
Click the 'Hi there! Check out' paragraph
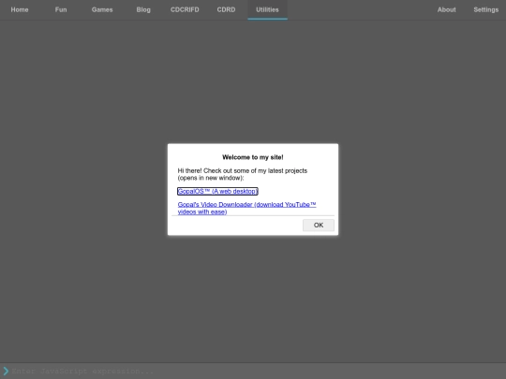click(x=243, y=174)
